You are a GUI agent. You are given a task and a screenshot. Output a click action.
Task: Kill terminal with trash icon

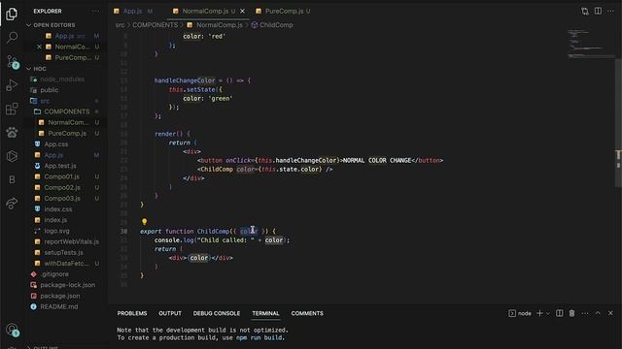pyautogui.click(x=571, y=313)
